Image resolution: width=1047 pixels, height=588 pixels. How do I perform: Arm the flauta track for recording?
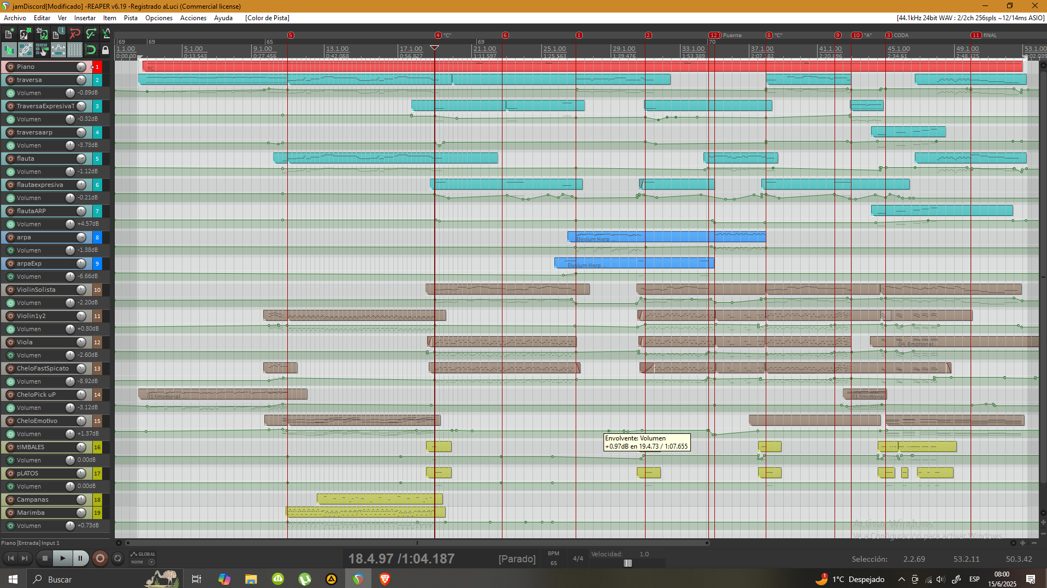pos(10,158)
